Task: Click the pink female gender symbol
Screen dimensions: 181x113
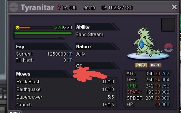Action: [59, 7]
